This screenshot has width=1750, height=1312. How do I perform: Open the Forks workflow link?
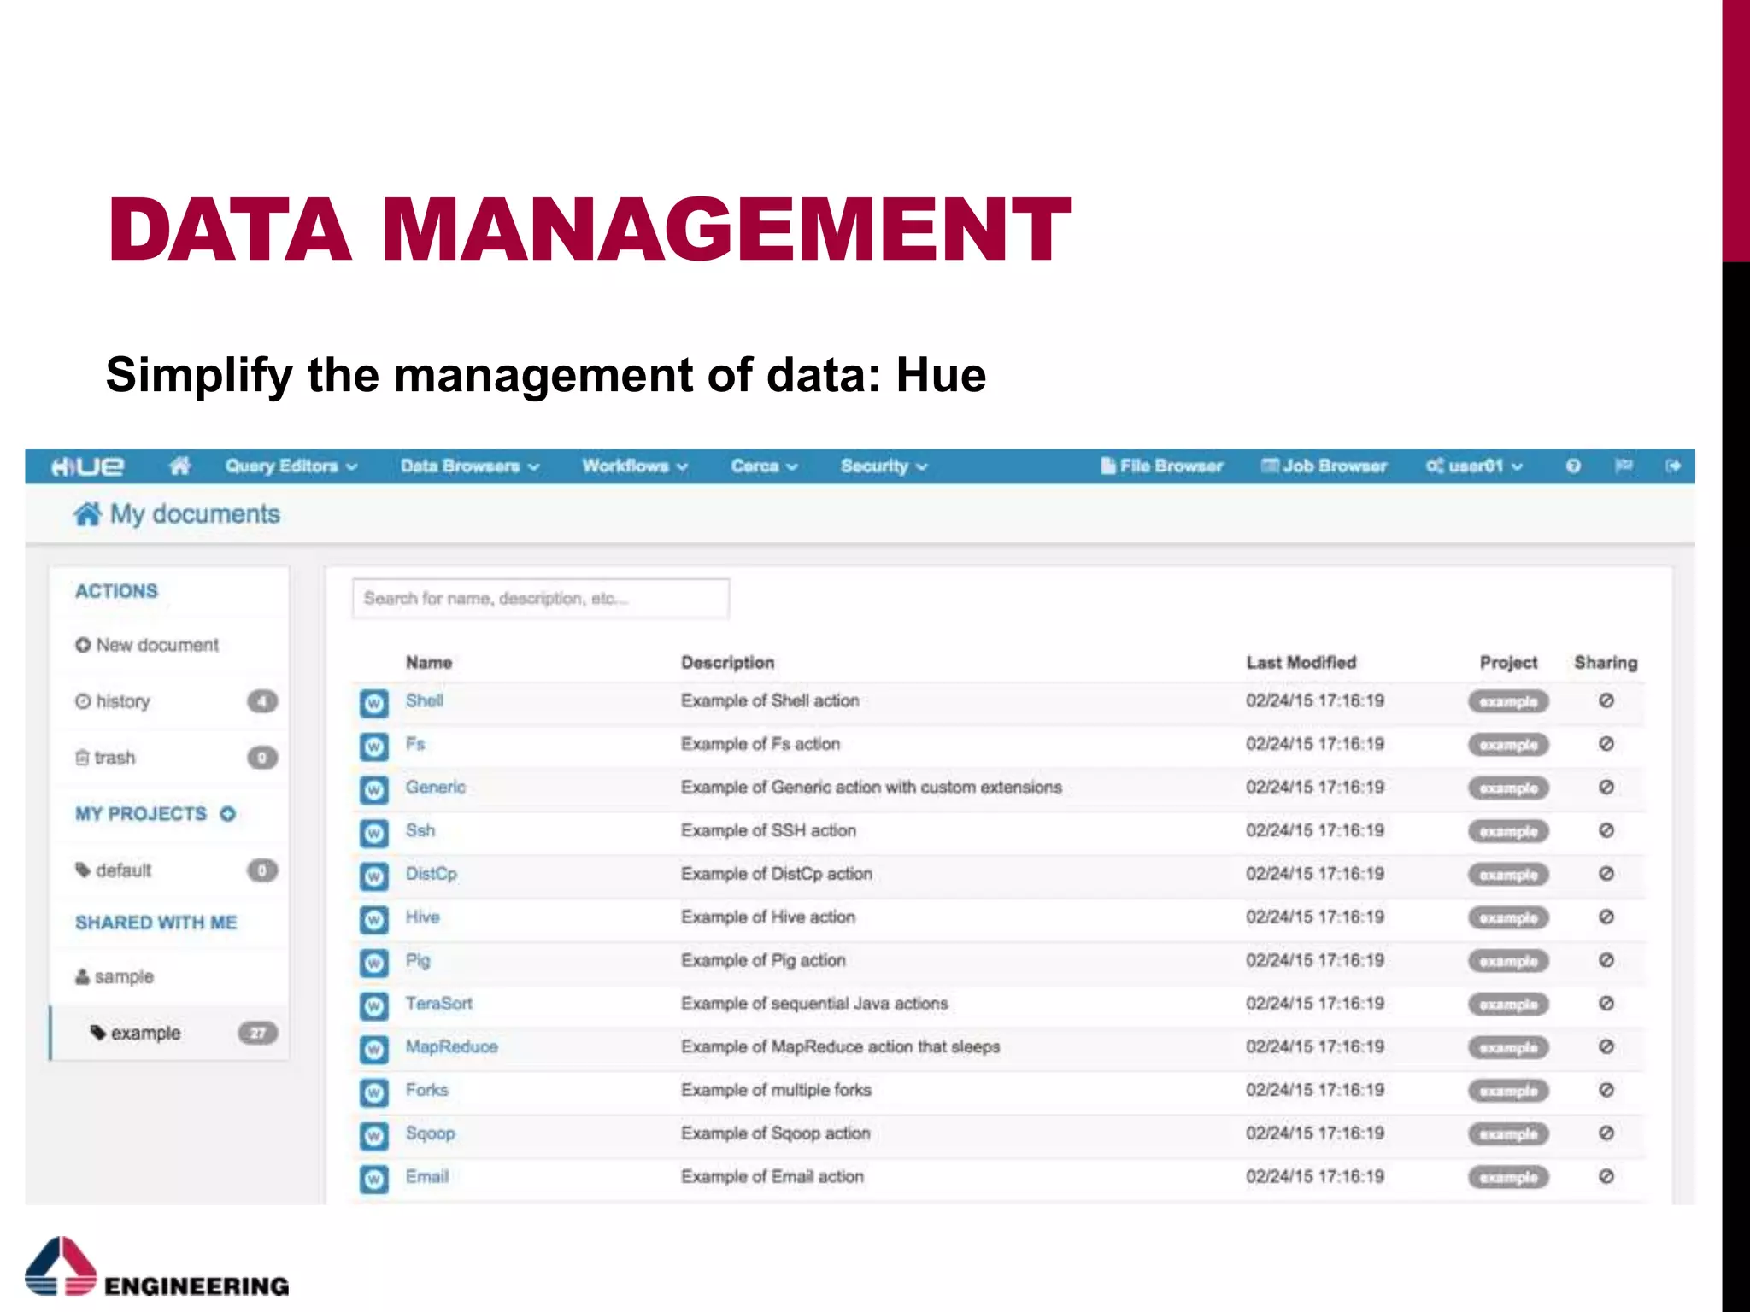426,1090
